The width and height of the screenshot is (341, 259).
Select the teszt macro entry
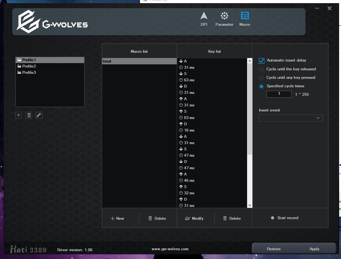click(139, 61)
